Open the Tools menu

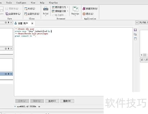click(9, 3)
